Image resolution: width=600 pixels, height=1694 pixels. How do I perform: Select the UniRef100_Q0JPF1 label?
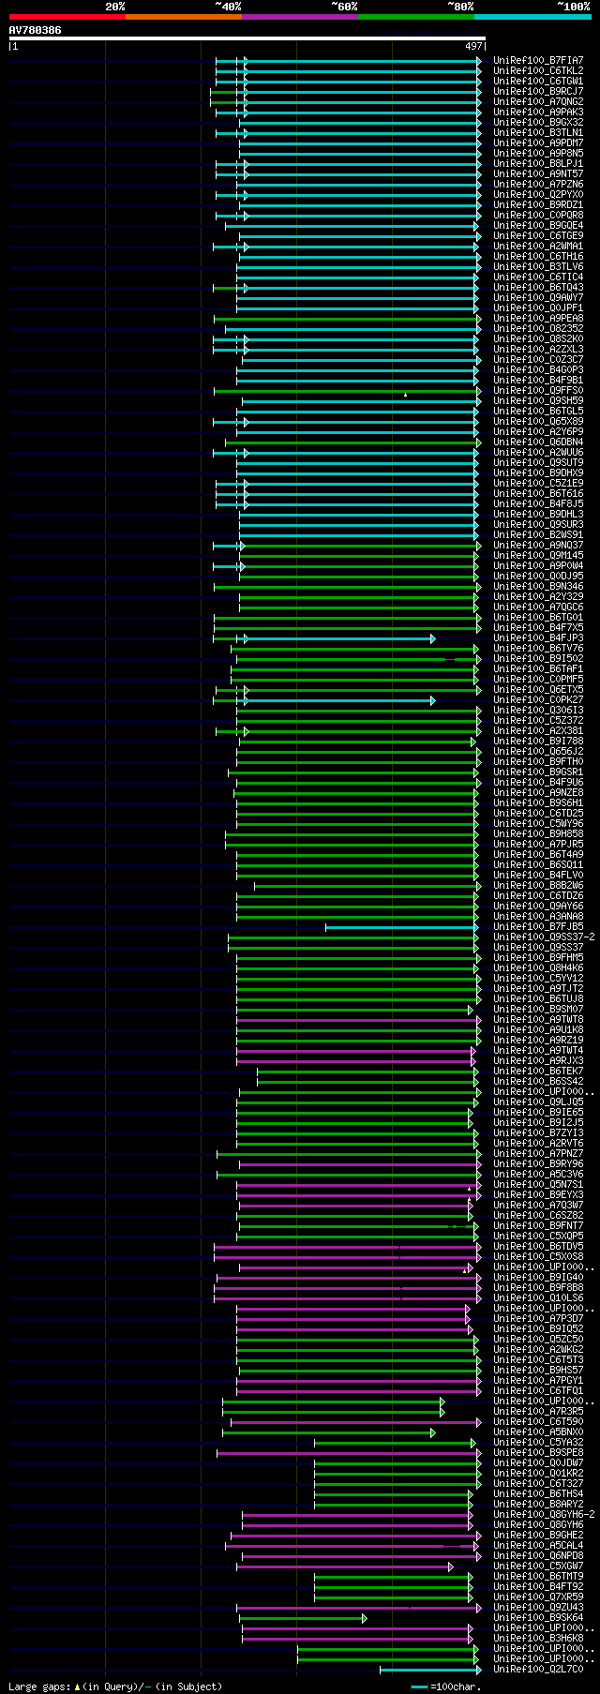pos(538,308)
